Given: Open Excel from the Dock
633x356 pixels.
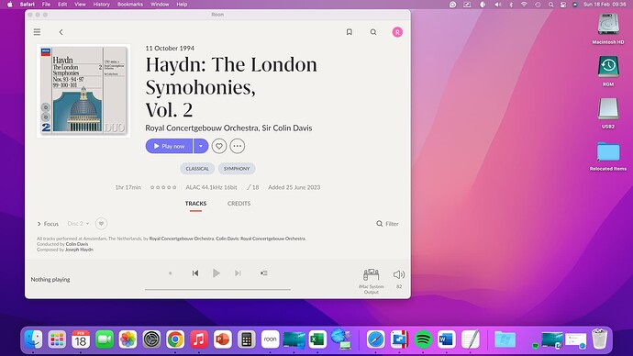Looking at the screenshot, I should coord(317,339).
